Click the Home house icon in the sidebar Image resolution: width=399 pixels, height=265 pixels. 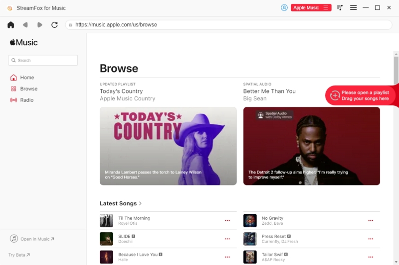click(x=13, y=78)
